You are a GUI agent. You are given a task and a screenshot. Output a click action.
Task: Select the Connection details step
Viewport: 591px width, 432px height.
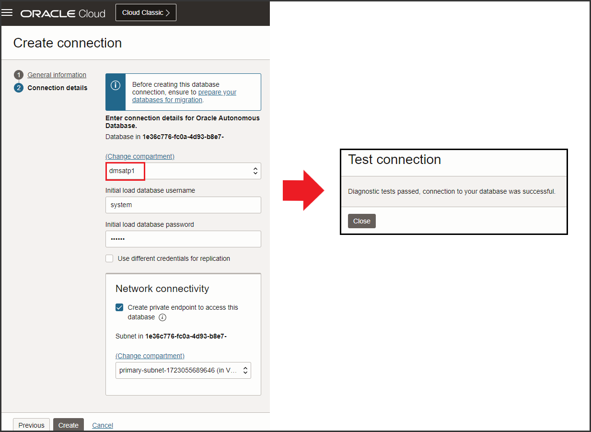click(58, 88)
